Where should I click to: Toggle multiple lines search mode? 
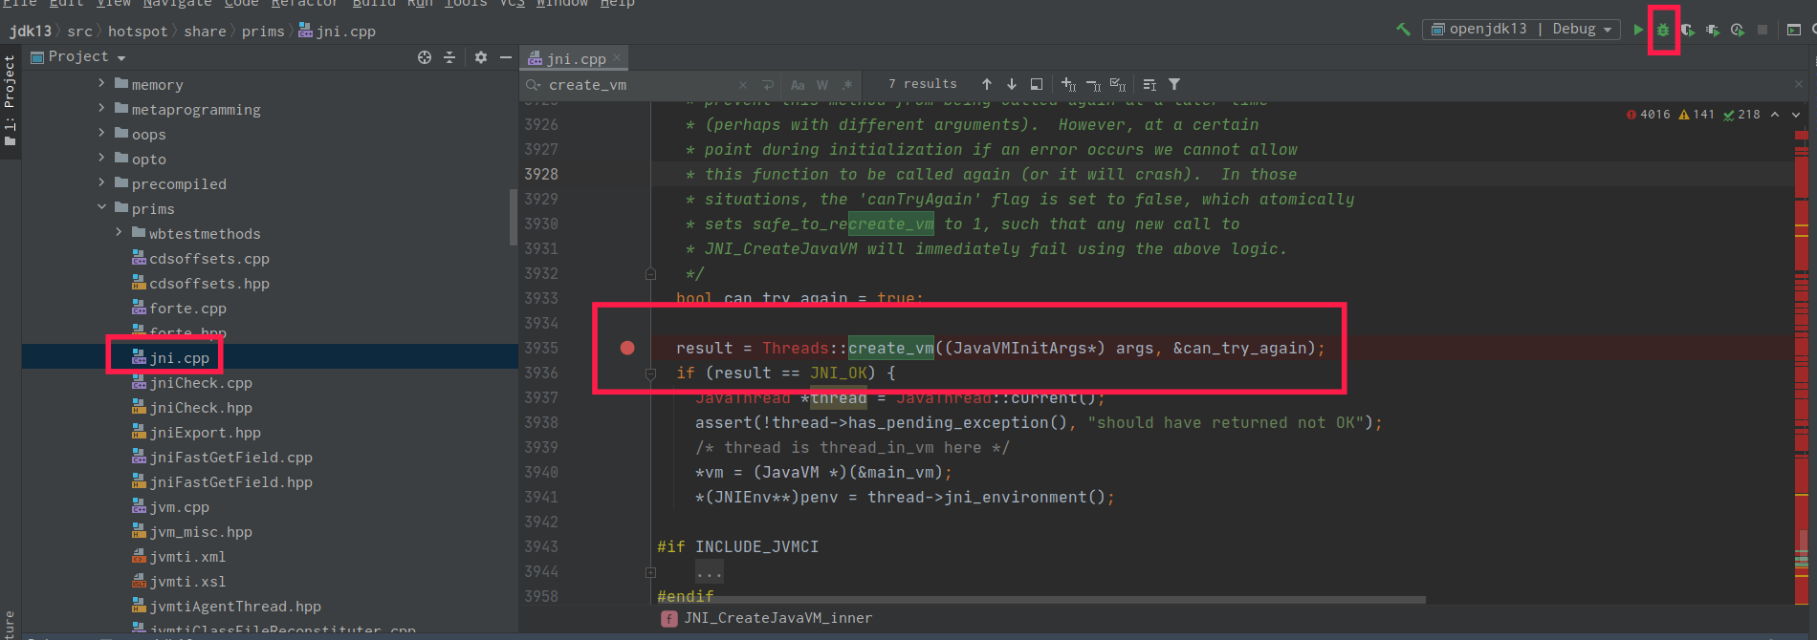coord(1149,84)
